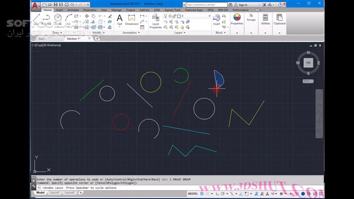This screenshot has height=199, width=354.
Task: Open Layer Properties manager
Action: pyautogui.click(x=156, y=21)
